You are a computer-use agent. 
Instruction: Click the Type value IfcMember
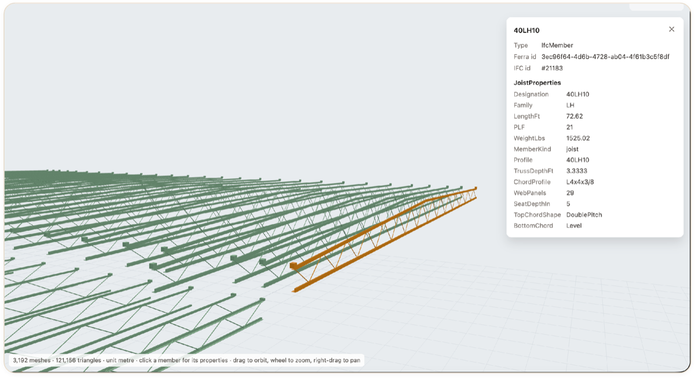point(557,45)
